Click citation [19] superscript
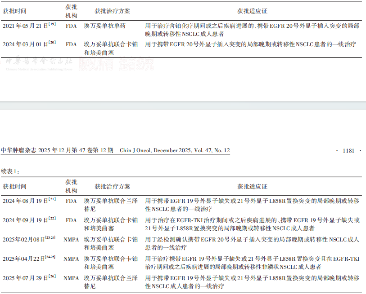Viewport: 366px width, 294px height. point(52,24)
